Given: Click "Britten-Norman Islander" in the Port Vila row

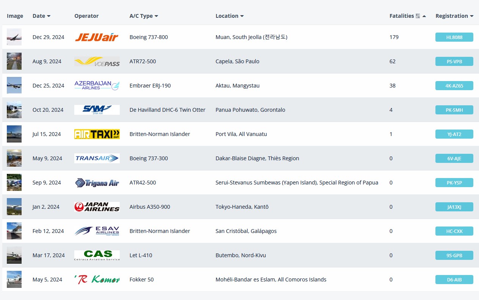Looking at the screenshot, I should click(160, 134).
